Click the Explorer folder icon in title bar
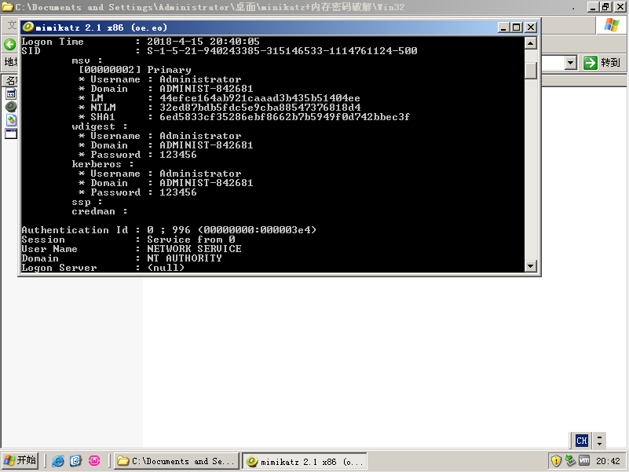The width and height of the screenshot is (629, 472). point(8,7)
